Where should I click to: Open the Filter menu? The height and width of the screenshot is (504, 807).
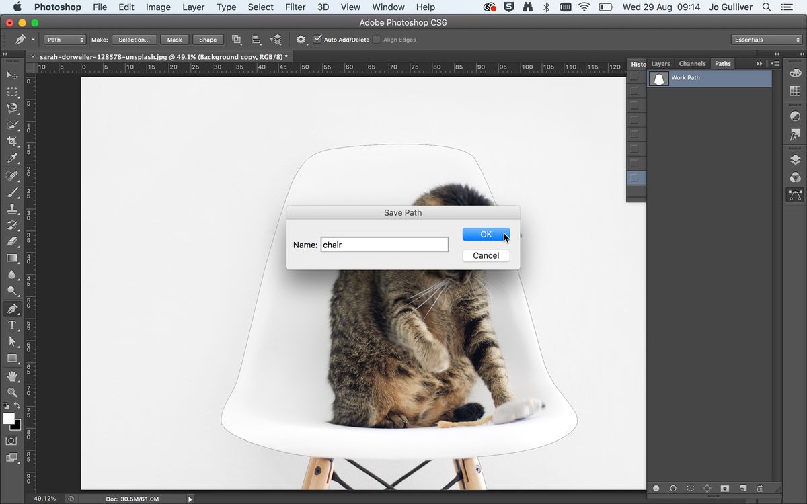pos(295,7)
